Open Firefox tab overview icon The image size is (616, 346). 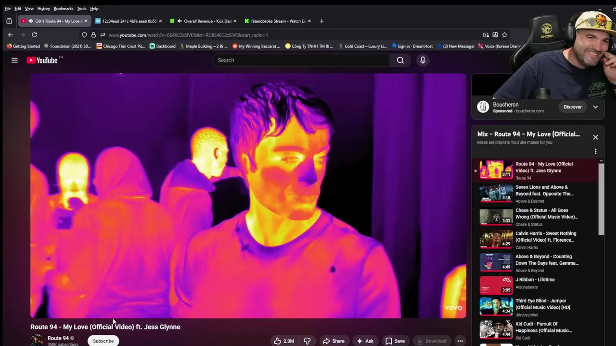click(x=9, y=21)
